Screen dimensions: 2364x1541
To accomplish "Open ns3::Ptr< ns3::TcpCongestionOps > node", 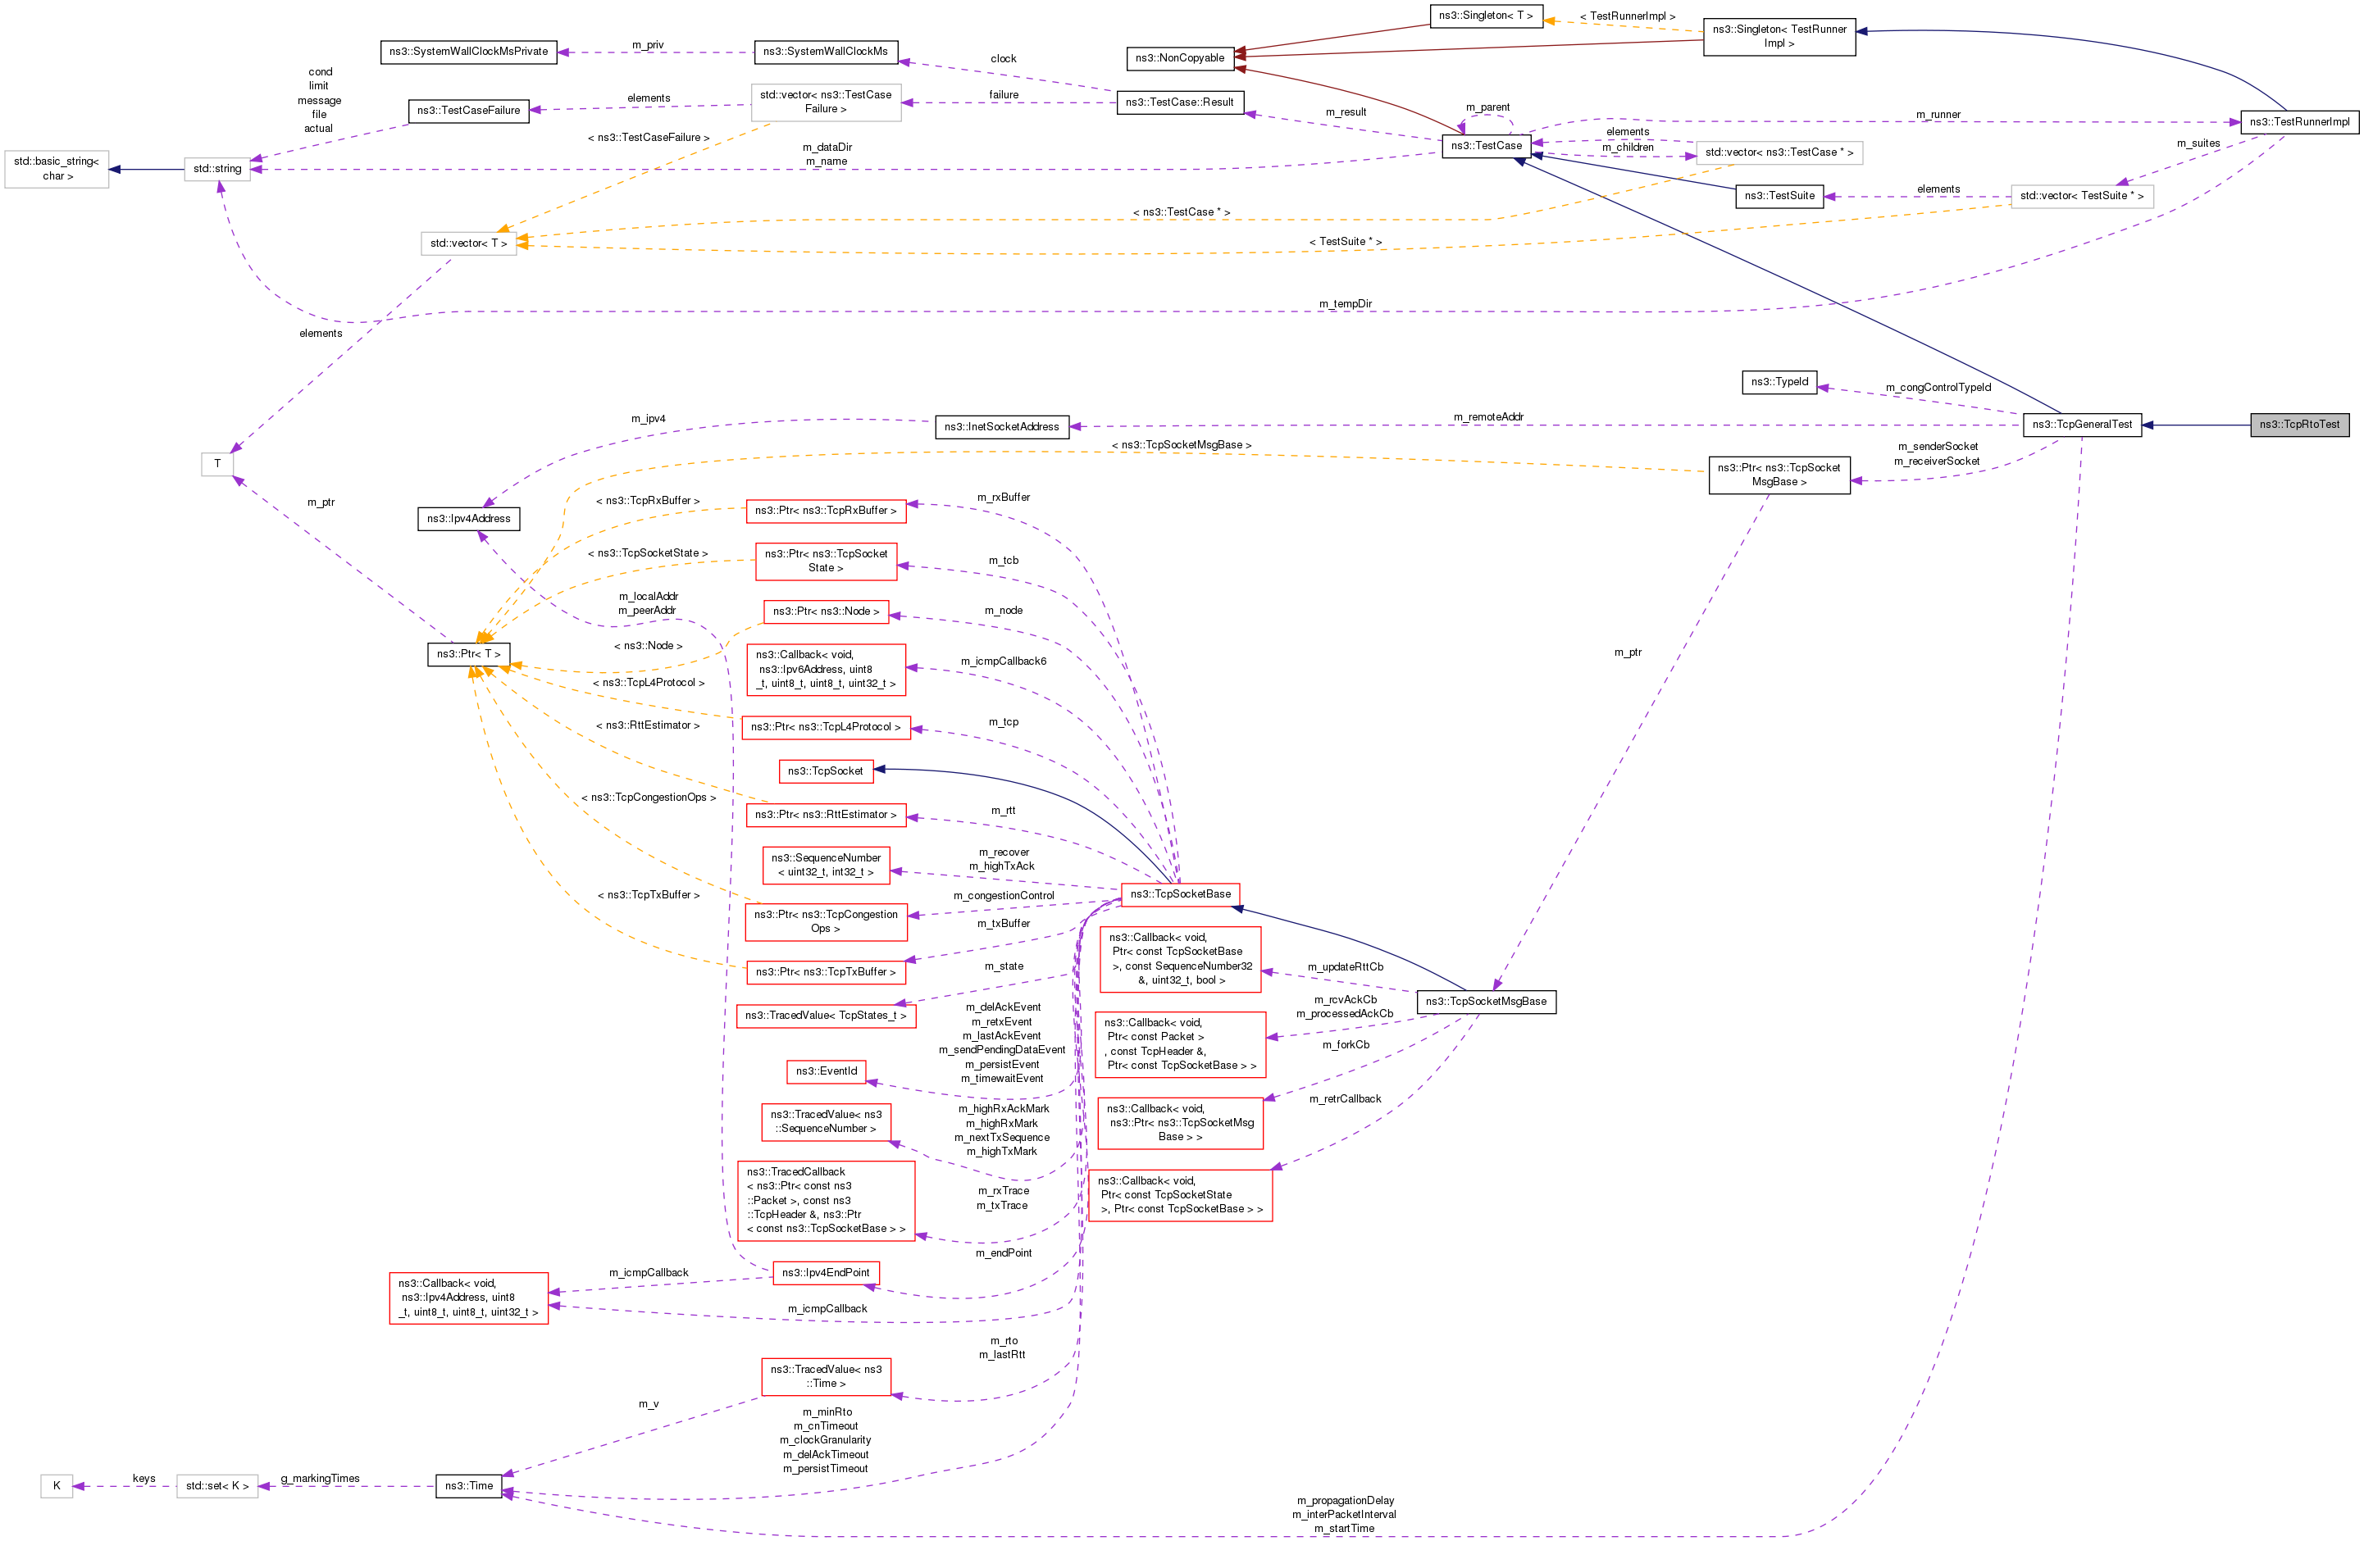I will 826,922.
